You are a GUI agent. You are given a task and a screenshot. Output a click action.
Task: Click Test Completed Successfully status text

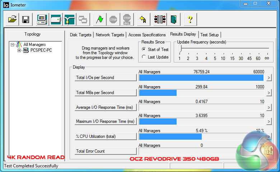31,166
